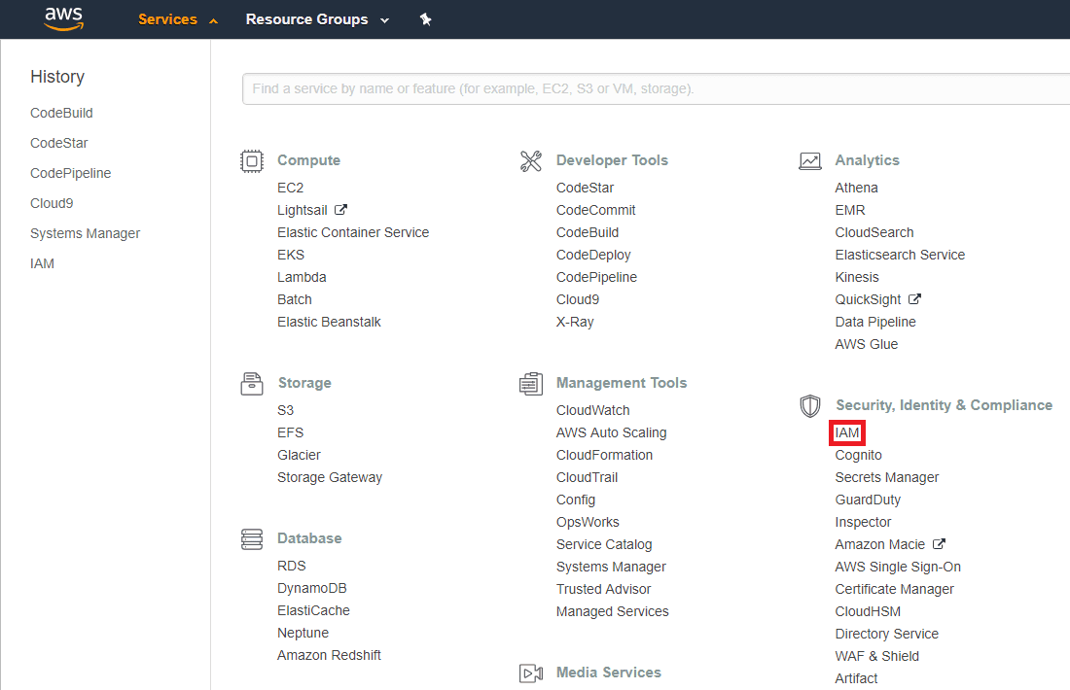
Task: Open Glacier storage service
Action: [299, 455]
